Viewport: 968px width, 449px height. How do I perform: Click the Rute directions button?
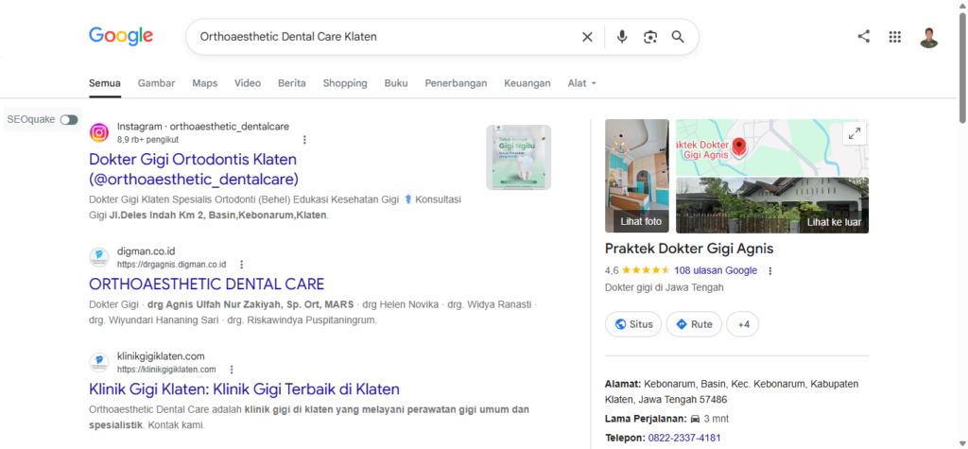click(694, 324)
